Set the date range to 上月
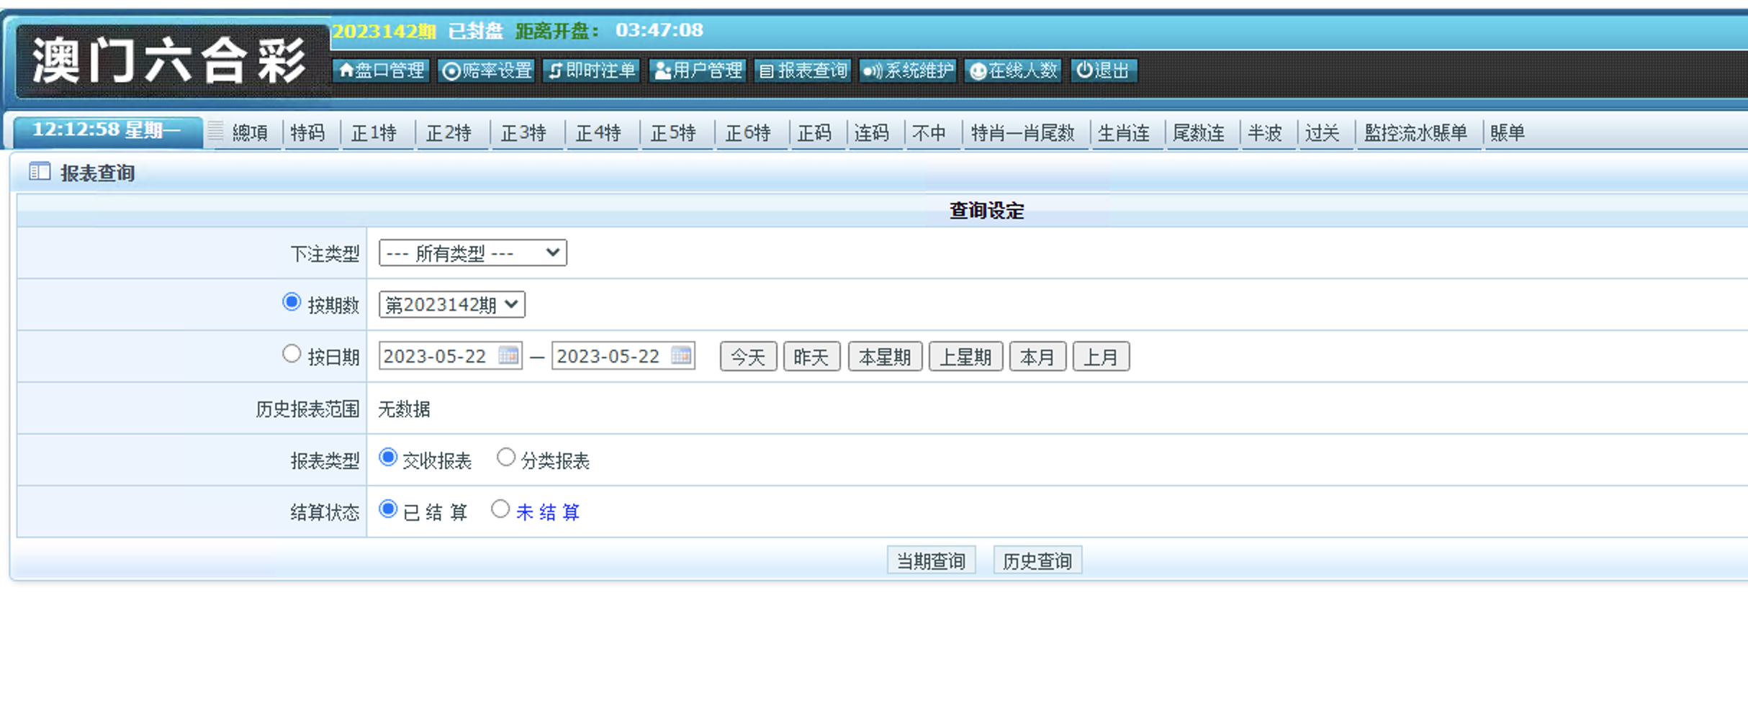Screen dimensions: 1748x728 coord(1101,357)
